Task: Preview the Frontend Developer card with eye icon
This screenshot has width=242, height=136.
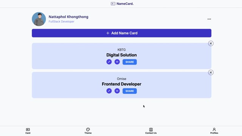Action: [117, 91]
